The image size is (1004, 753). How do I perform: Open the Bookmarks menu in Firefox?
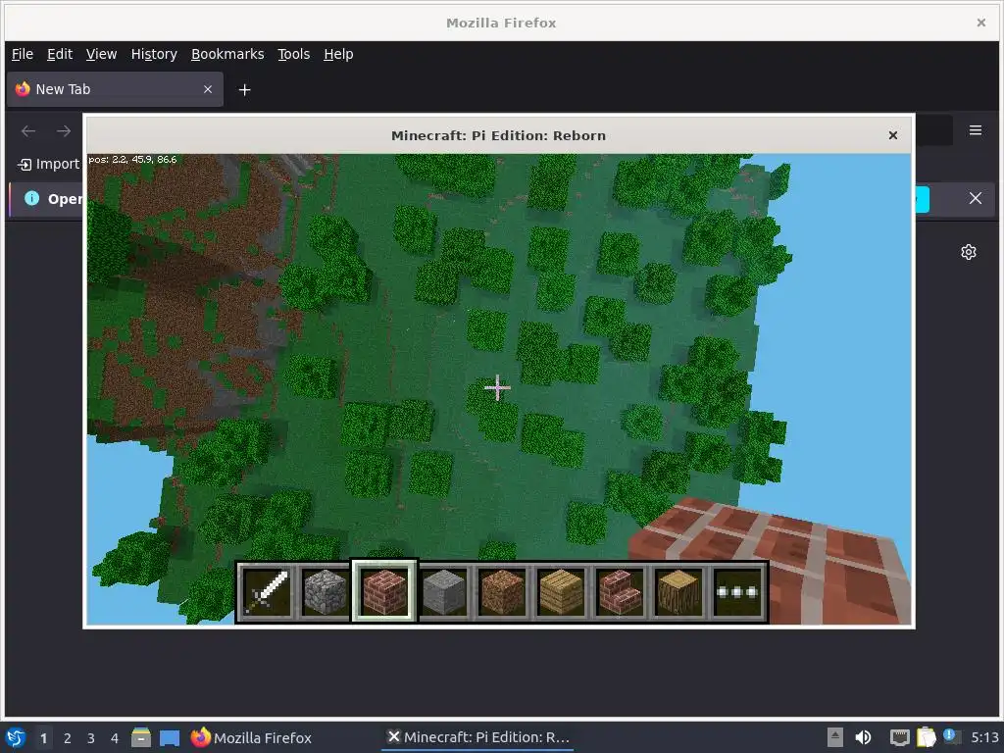[x=227, y=55]
